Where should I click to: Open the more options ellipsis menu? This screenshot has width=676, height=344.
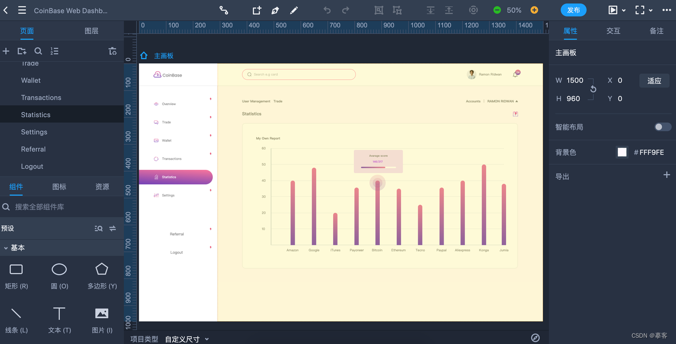click(x=666, y=10)
